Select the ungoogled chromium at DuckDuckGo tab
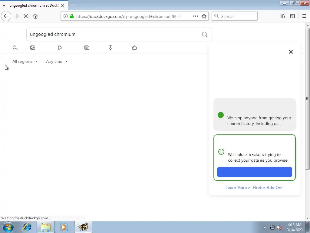310x233 pixels. tap(34, 5)
